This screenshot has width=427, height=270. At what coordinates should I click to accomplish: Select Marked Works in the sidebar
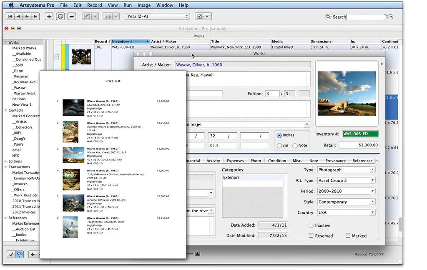24,48
